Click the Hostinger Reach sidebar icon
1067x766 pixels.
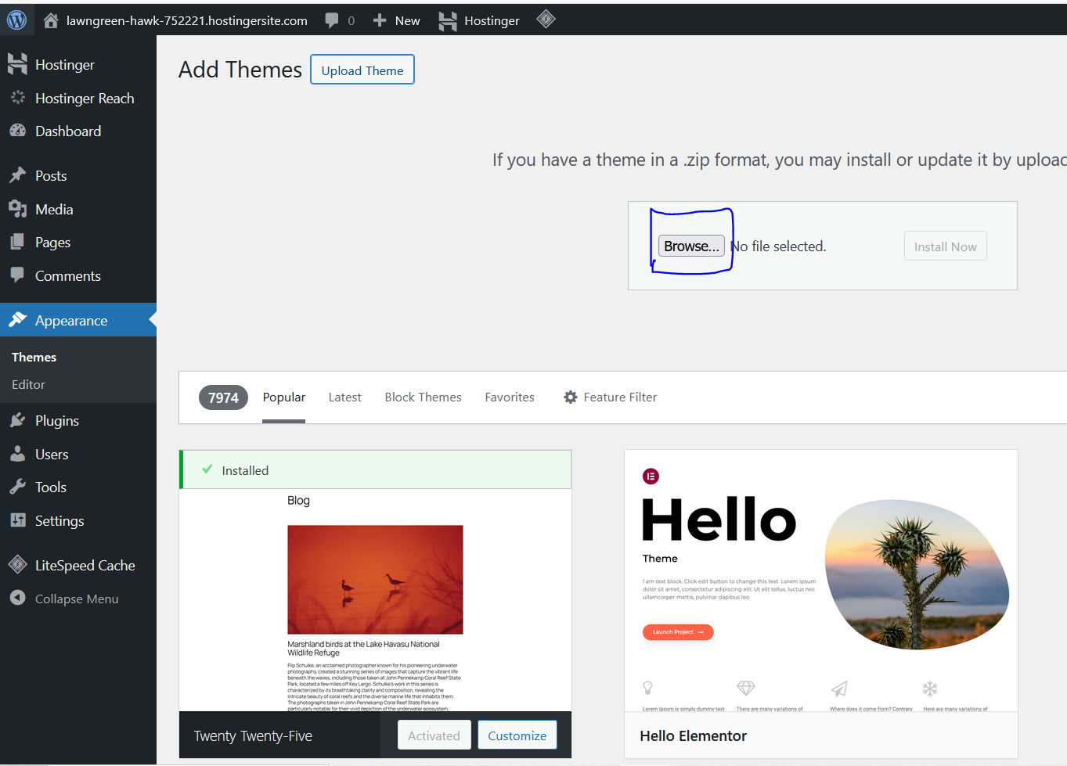(17, 98)
